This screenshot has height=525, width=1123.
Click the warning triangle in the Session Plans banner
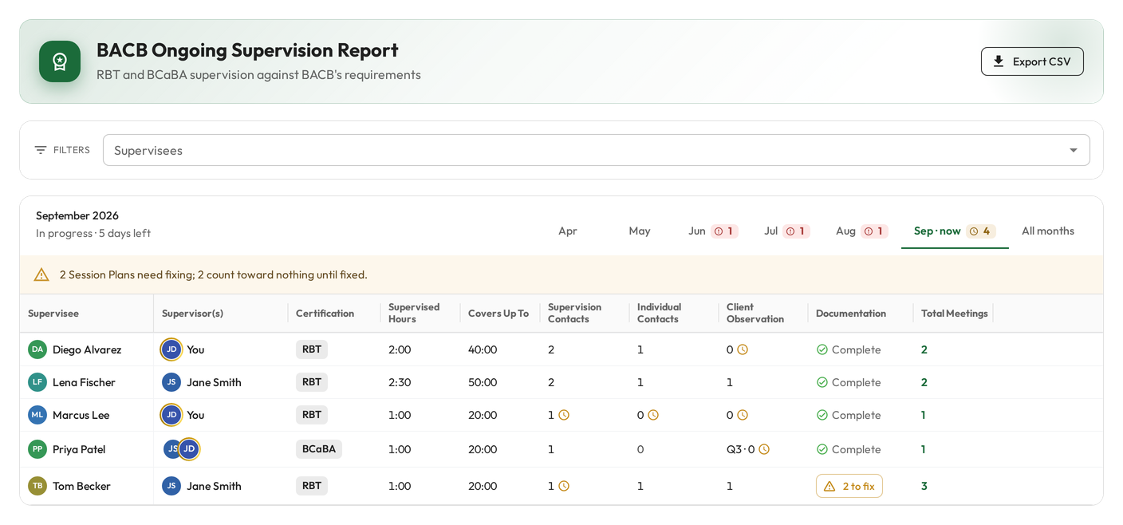[x=41, y=274]
